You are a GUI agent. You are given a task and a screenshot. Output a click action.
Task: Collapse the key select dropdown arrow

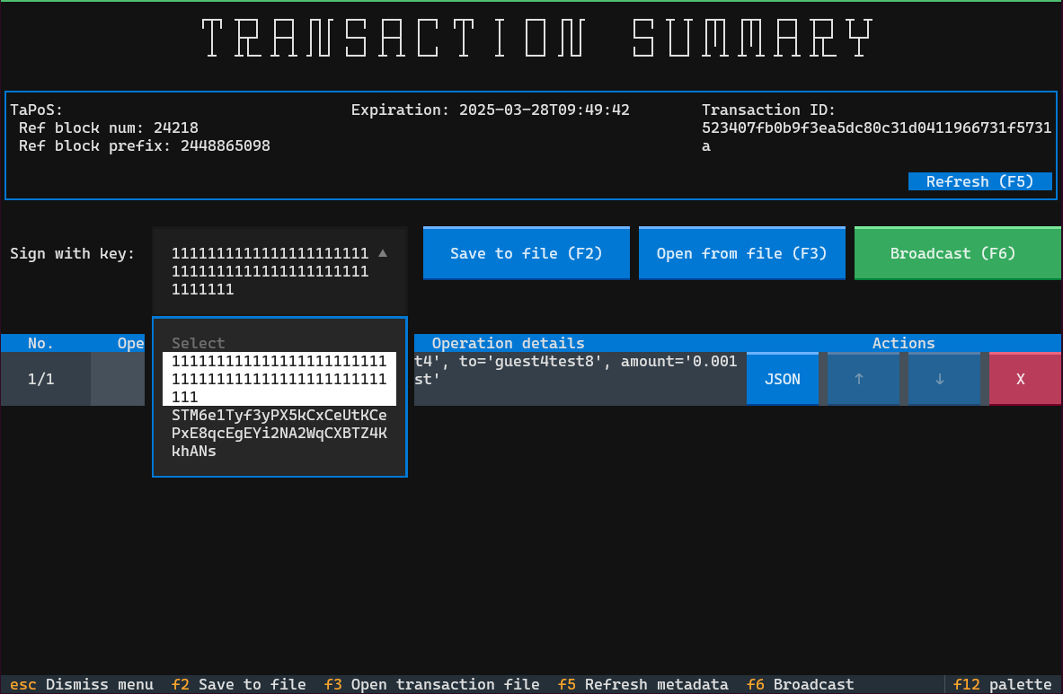(383, 253)
